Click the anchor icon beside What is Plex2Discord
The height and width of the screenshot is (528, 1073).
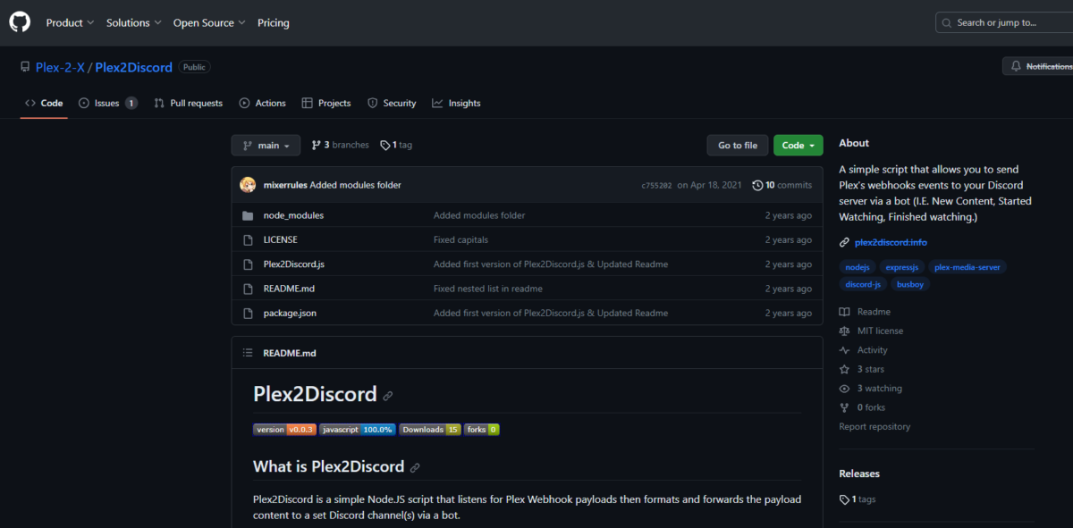(415, 467)
